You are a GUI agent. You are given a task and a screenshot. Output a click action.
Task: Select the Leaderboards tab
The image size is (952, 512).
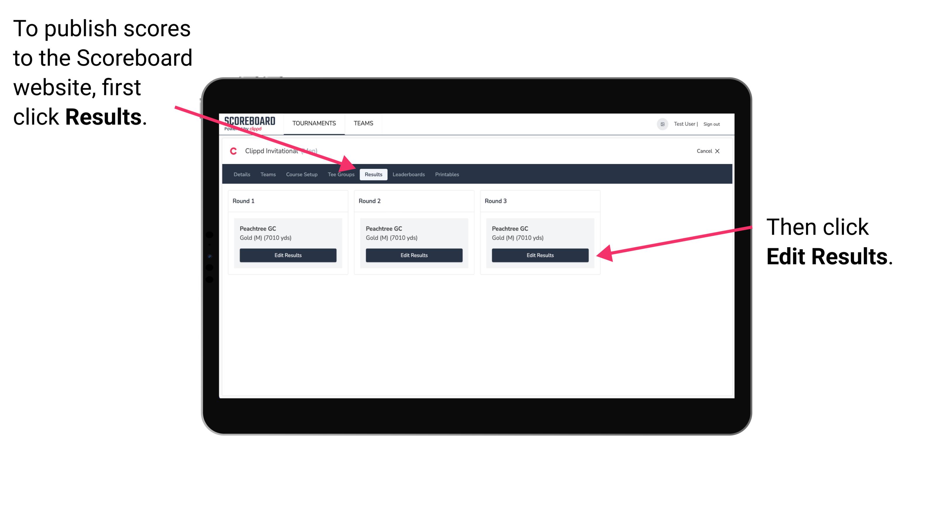click(x=408, y=175)
